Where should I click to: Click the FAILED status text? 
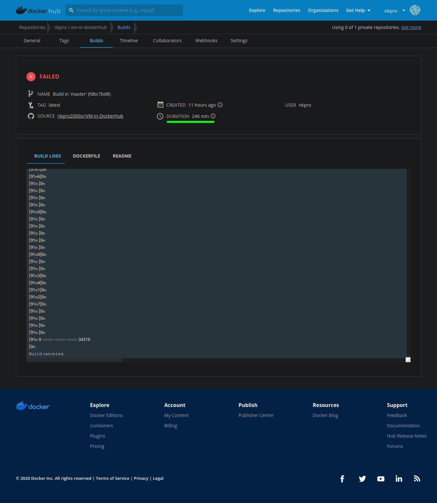[x=49, y=77]
